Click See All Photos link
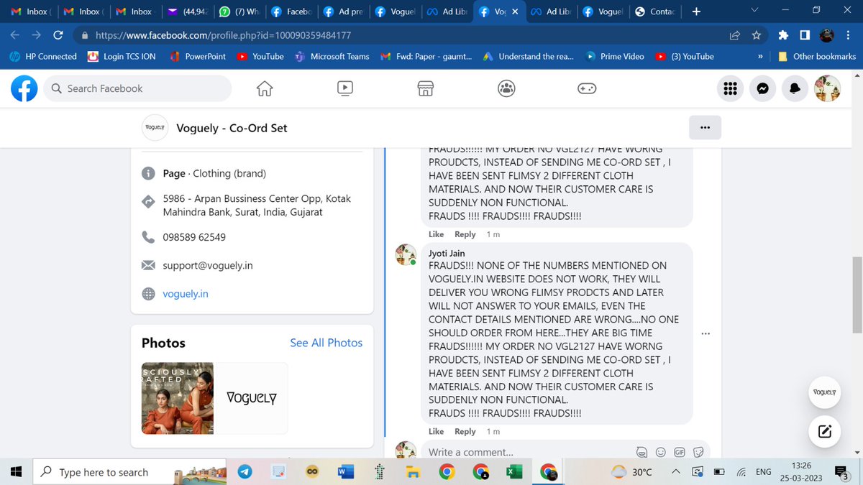This screenshot has height=485, width=863. (326, 343)
